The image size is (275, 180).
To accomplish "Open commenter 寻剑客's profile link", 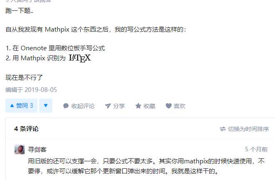I will [37, 150].
